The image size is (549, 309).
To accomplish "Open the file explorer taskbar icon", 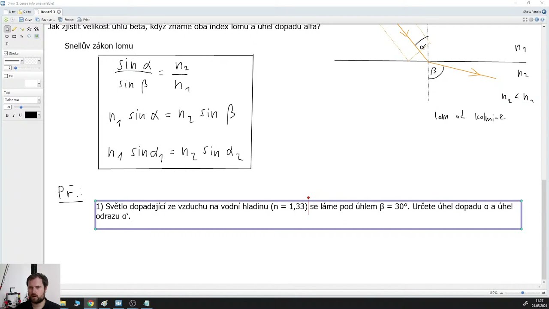I will pyautogui.click(x=63, y=303).
